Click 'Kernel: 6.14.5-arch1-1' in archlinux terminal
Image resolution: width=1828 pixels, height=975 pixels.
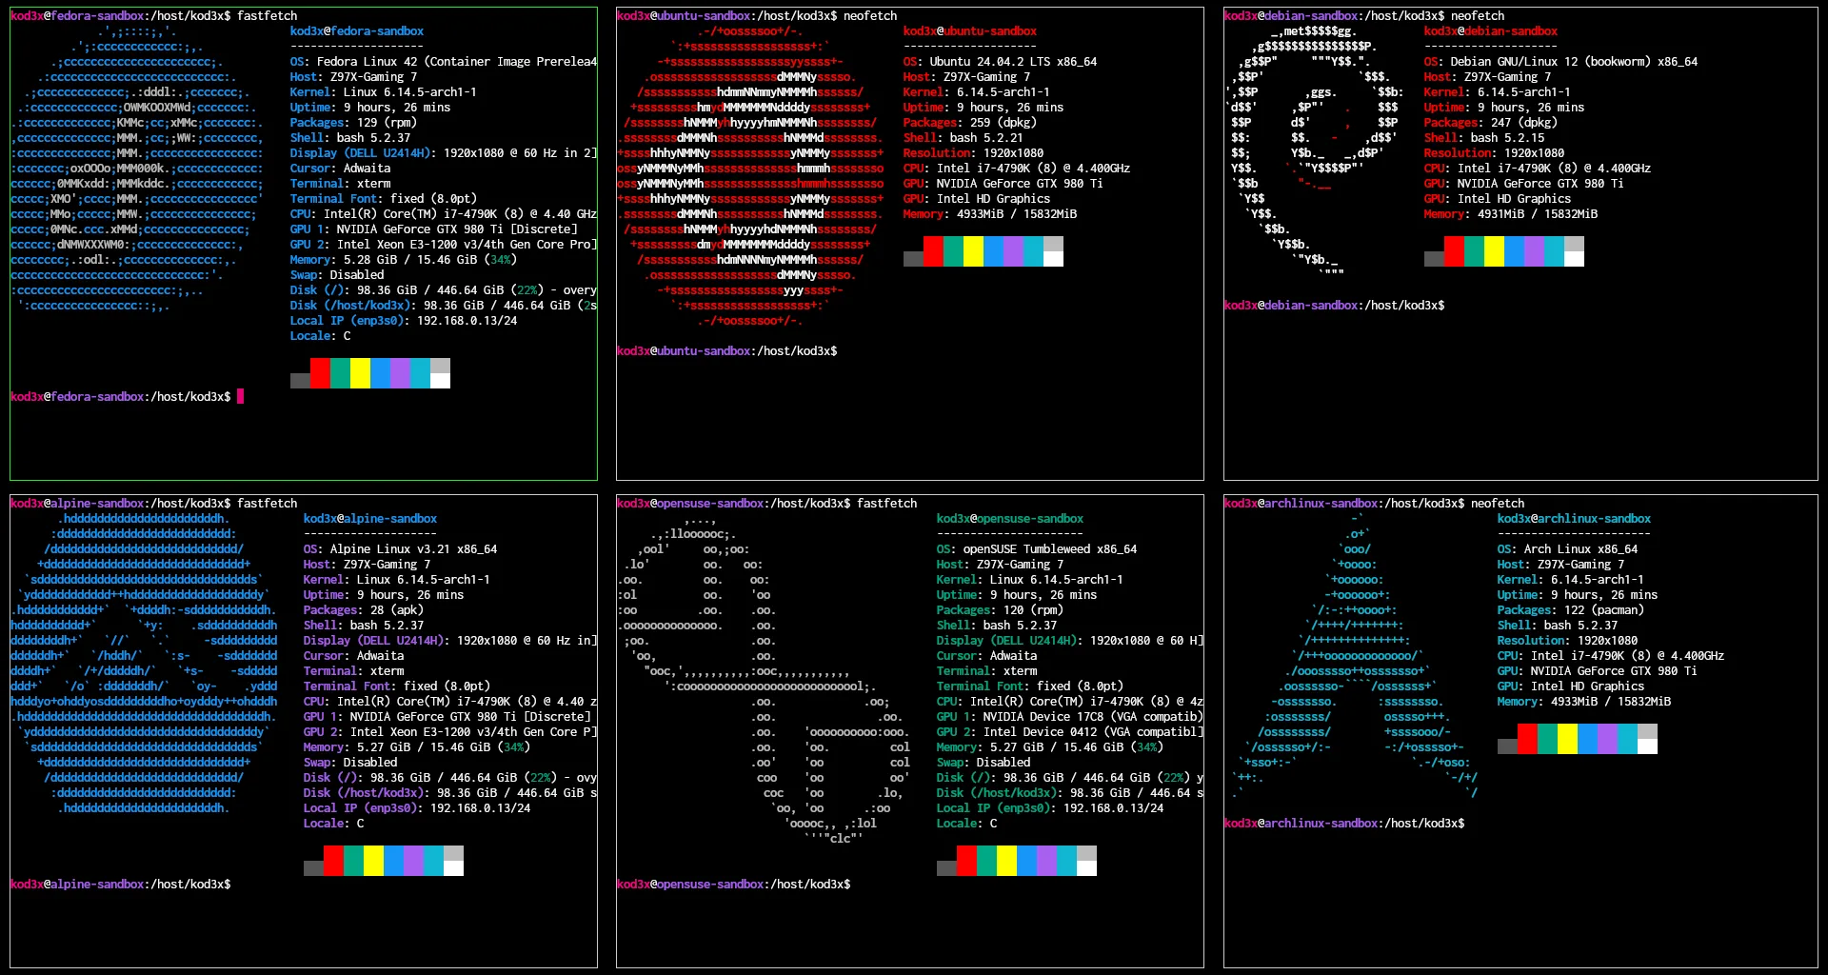[x=1570, y=580]
